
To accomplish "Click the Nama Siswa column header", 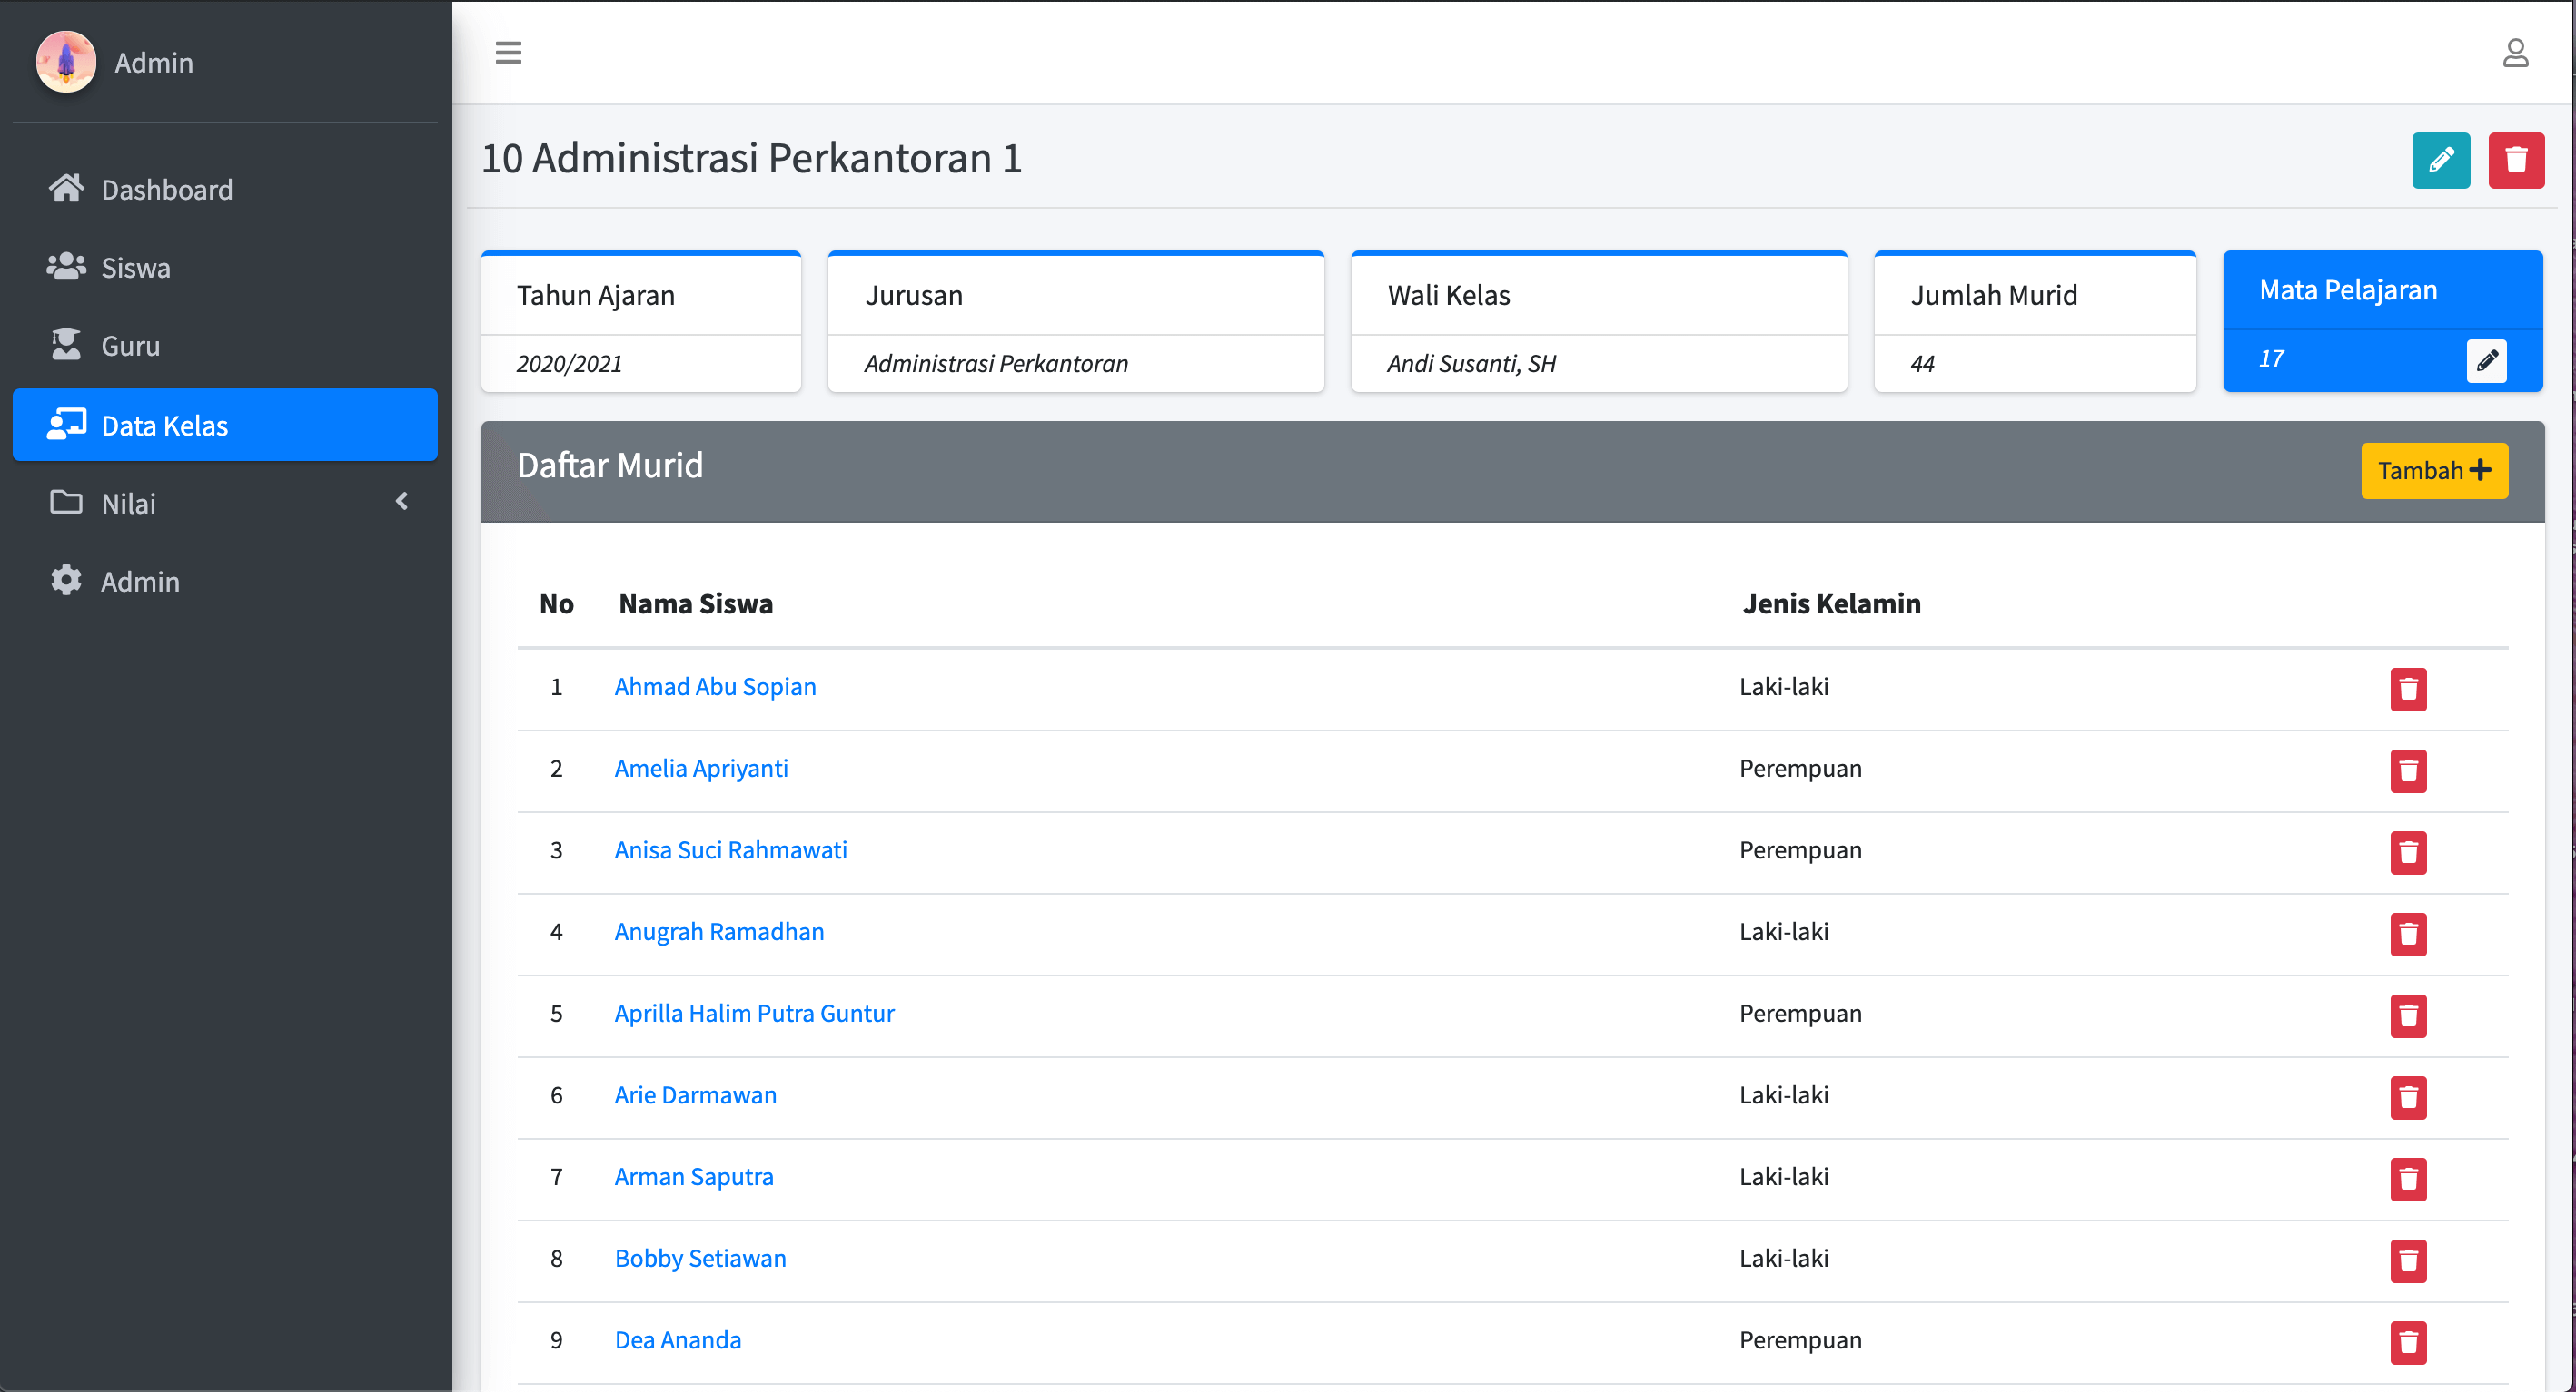I will (696, 603).
